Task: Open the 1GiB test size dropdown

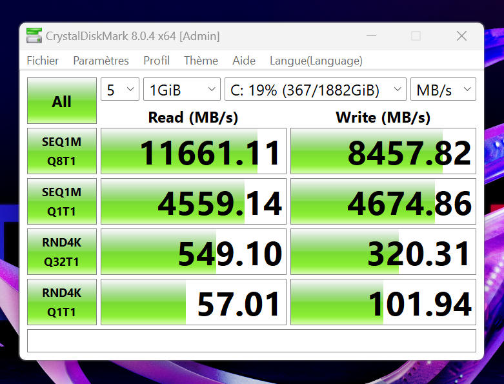Action: tap(182, 89)
